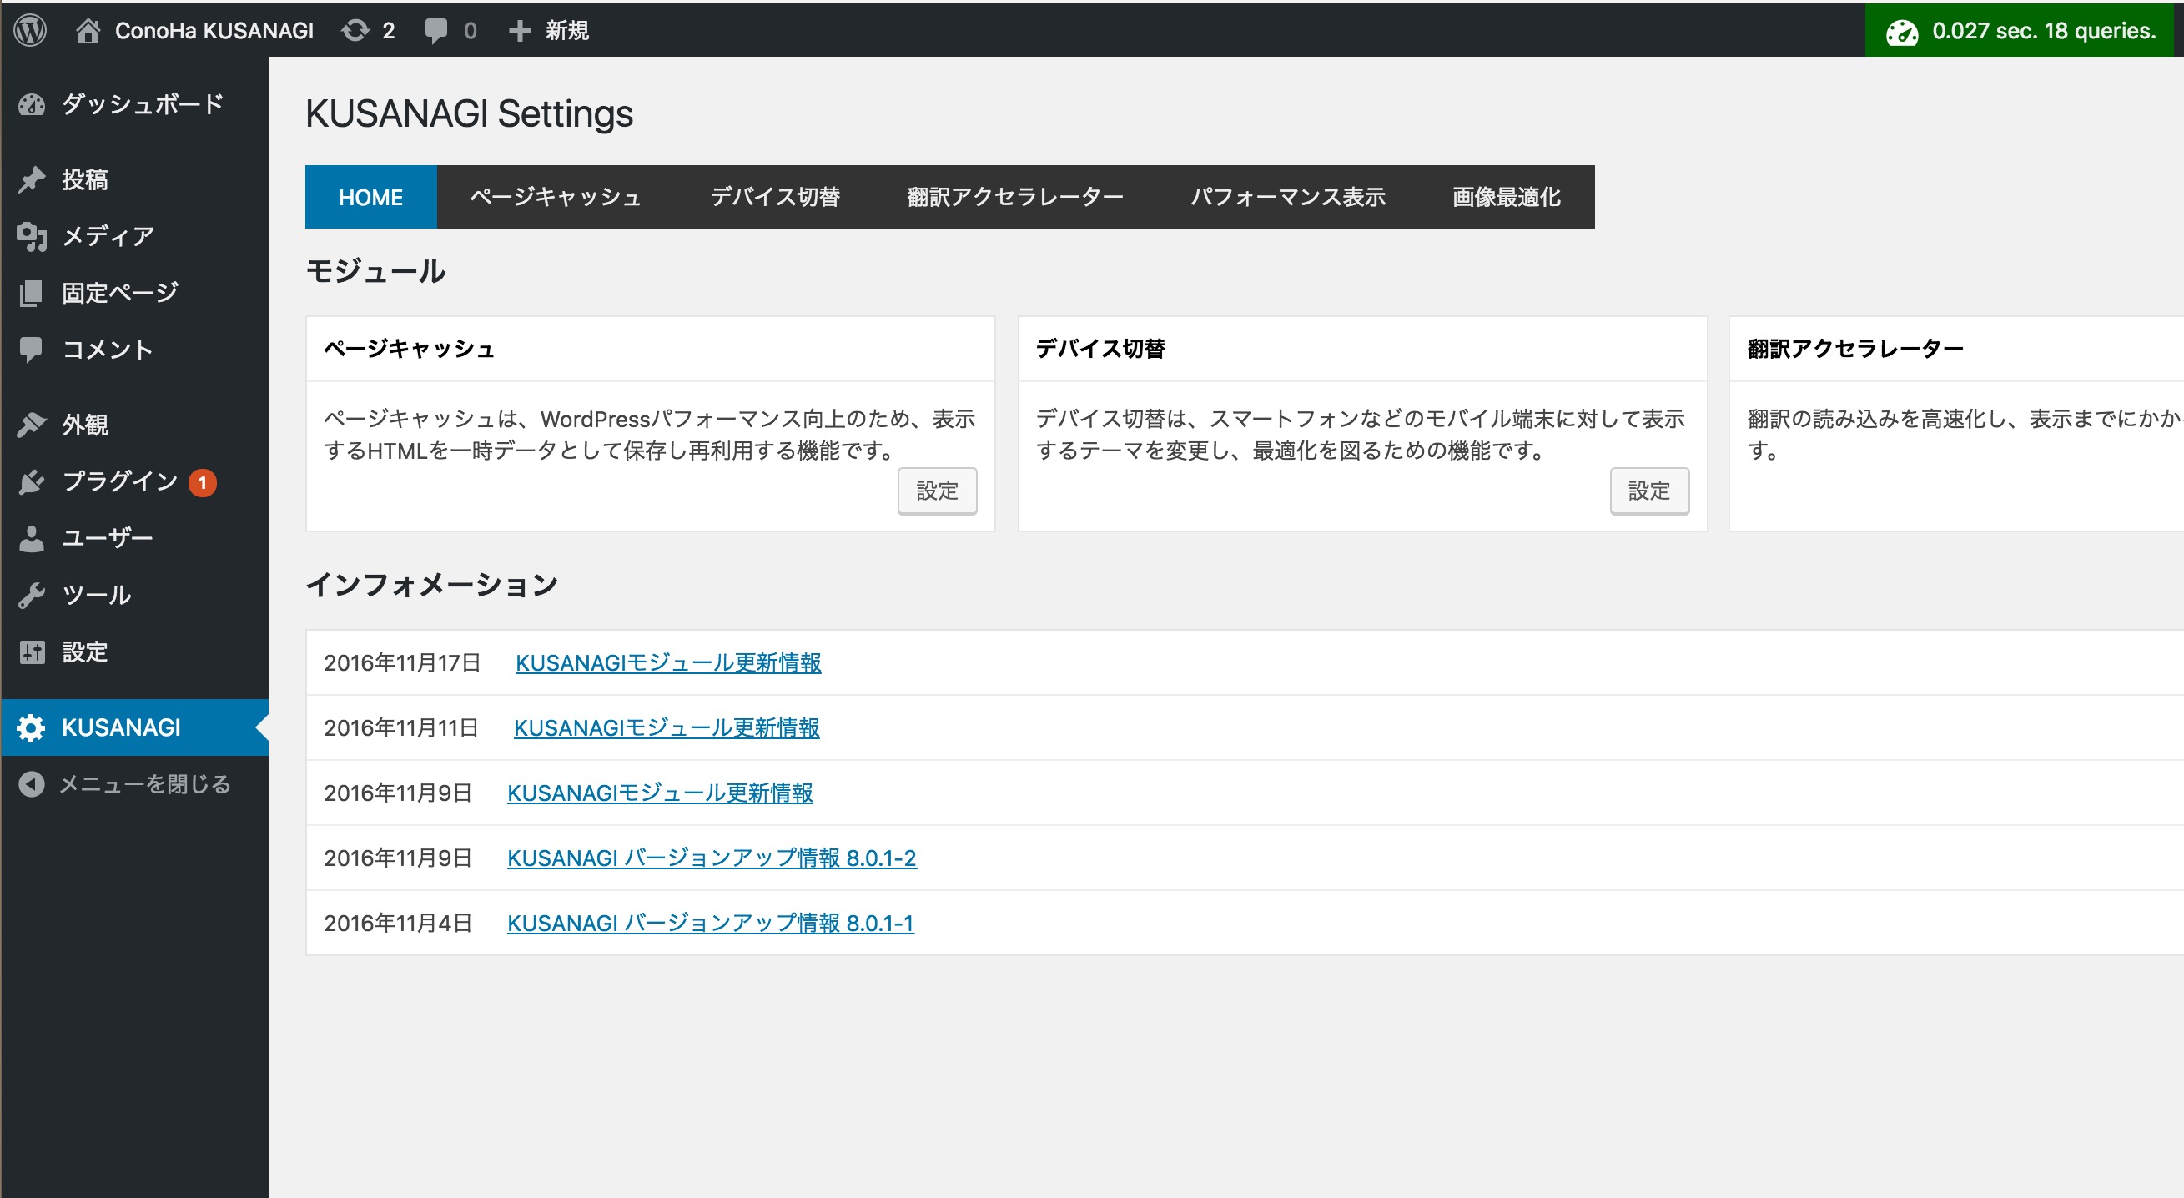Click the date 2016年11月17日

[x=402, y=663]
